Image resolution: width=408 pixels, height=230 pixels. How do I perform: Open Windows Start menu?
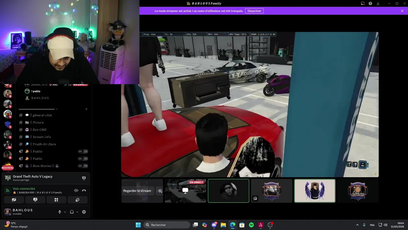click(x=138, y=225)
